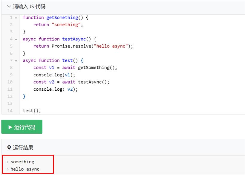Fold the test function at line 7

(x=16, y=61)
